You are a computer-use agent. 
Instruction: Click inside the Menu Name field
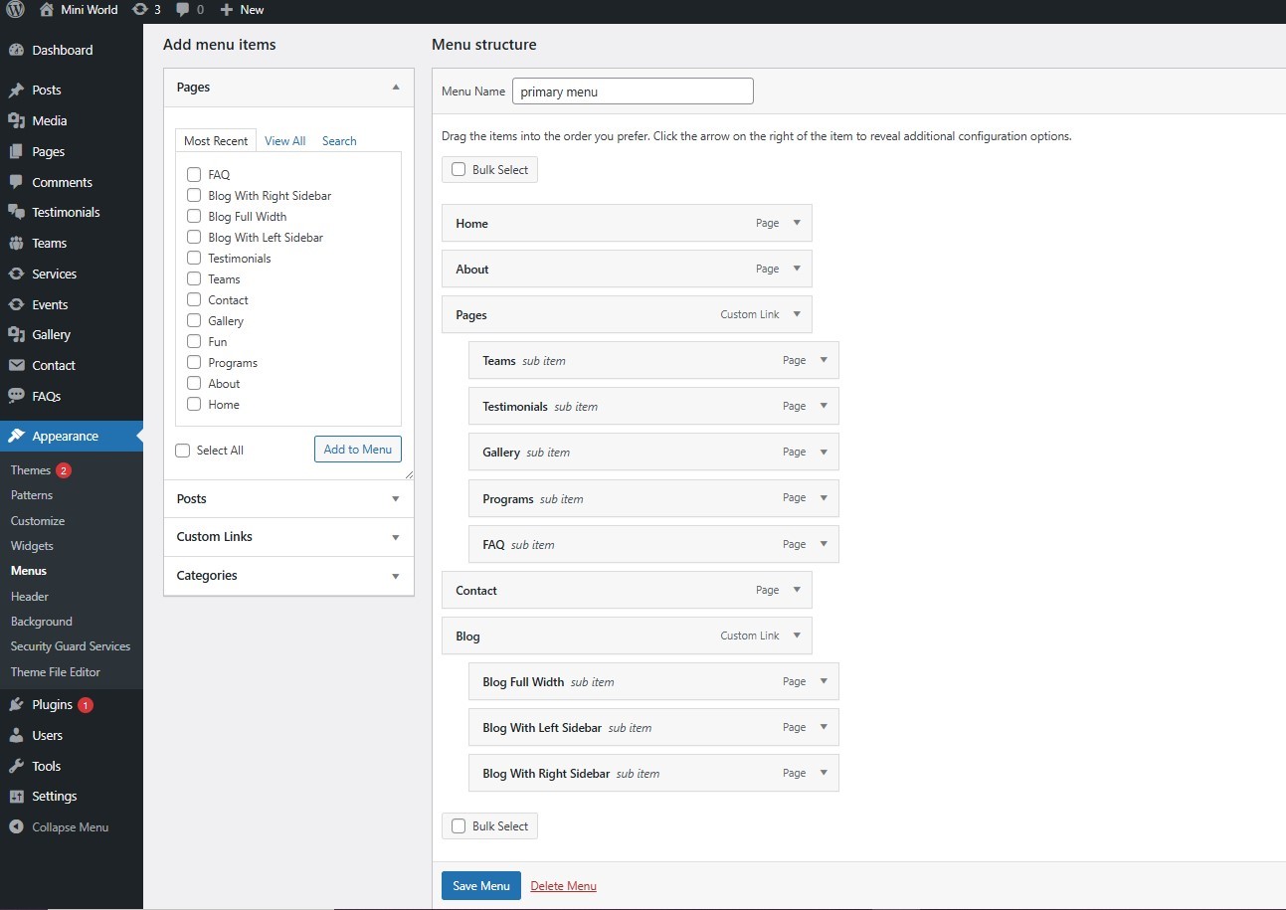[x=632, y=91]
